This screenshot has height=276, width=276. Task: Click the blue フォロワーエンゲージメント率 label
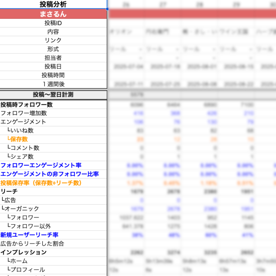41,165
